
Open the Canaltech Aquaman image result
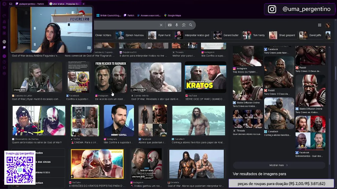[x=199, y=120]
